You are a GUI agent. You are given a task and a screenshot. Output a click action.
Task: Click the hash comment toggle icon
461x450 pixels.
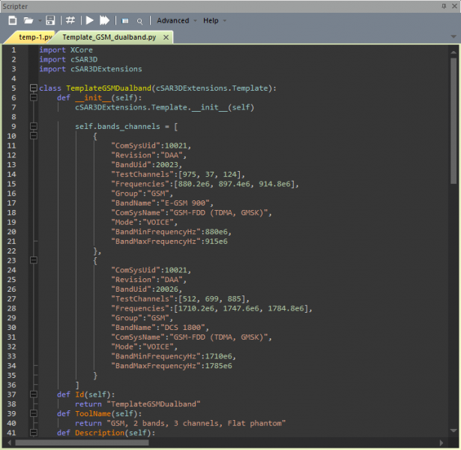click(x=70, y=20)
